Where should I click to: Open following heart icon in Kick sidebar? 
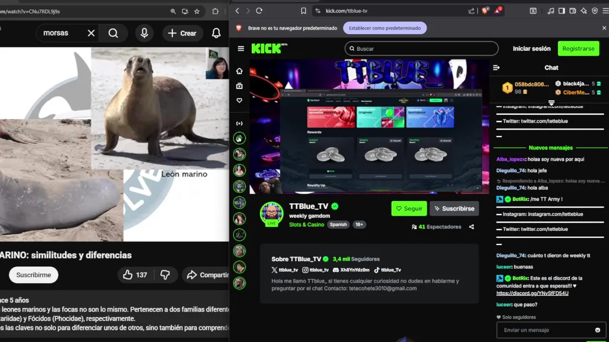239,101
